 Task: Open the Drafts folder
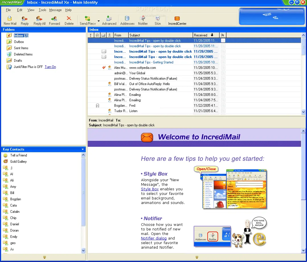click(18, 60)
